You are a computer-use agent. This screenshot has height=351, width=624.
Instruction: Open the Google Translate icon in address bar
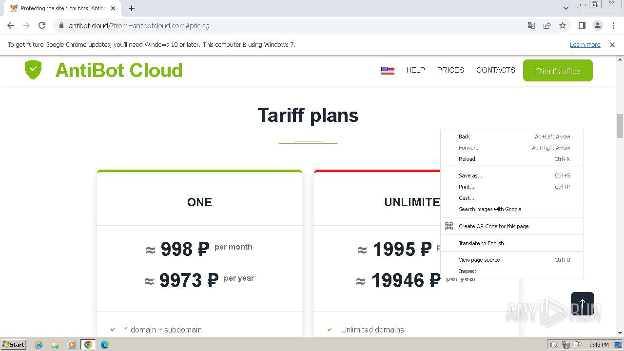pyautogui.click(x=531, y=25)
